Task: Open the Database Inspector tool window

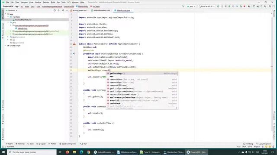Action: coord(68,144)
